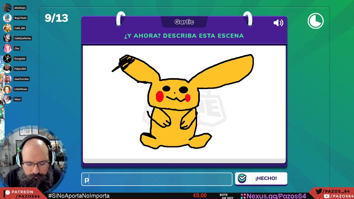Screen dimensions: 354x199
Task: Click the #SiNoAportaNoImporta hashtag text
Action: tap(79, 196)
